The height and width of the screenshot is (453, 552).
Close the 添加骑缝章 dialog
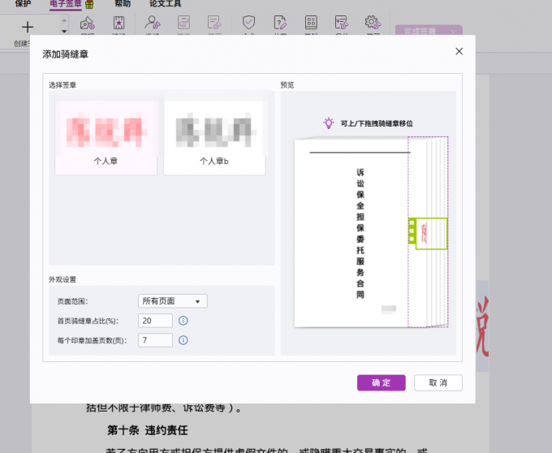pyautogui.click(x=459, y=51)
